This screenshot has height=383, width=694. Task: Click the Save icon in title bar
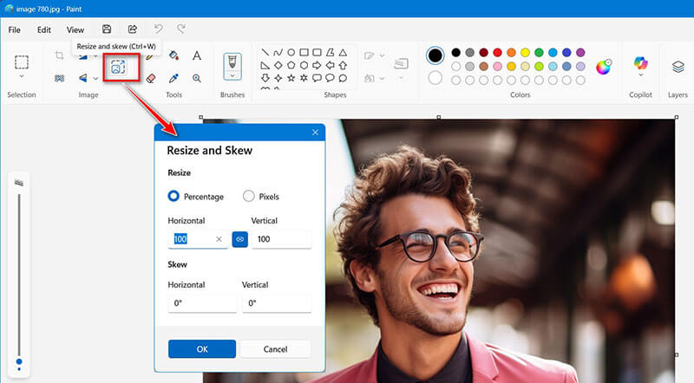[107, 29]
